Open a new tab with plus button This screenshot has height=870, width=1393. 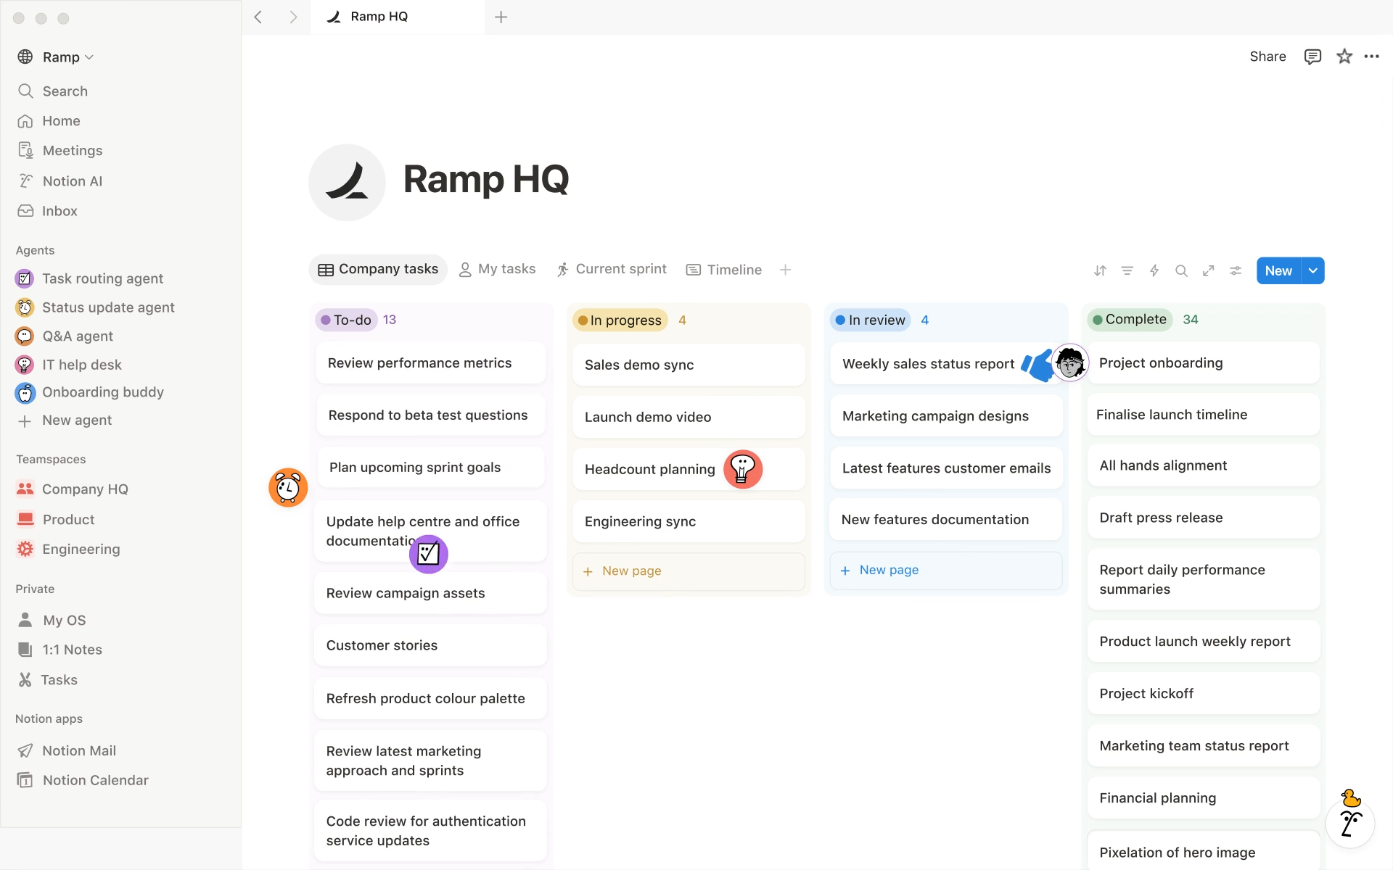[501, 17]
